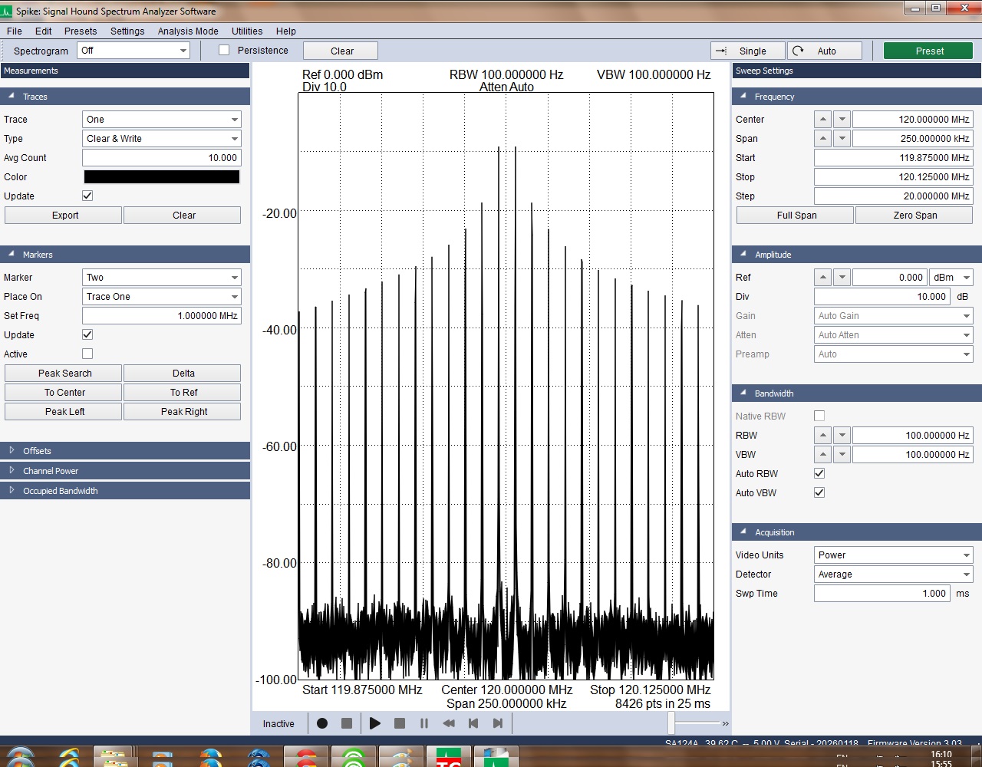
Task: Click the Avg Count input field
Action: 162,158
